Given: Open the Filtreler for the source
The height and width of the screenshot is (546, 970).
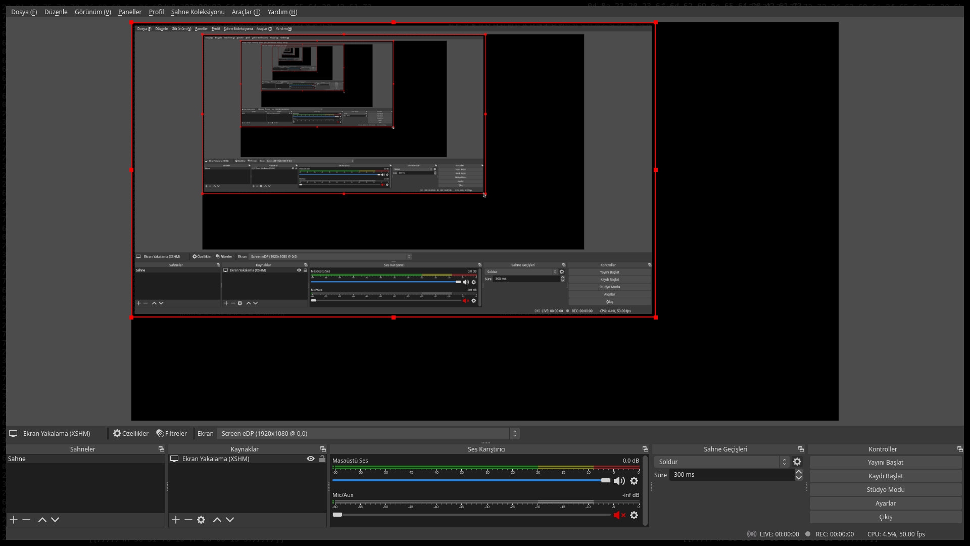Looking at the screenshot, I should coord(172,433).
